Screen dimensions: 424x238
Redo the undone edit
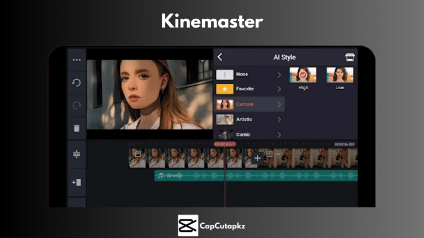tap(77, 105)
